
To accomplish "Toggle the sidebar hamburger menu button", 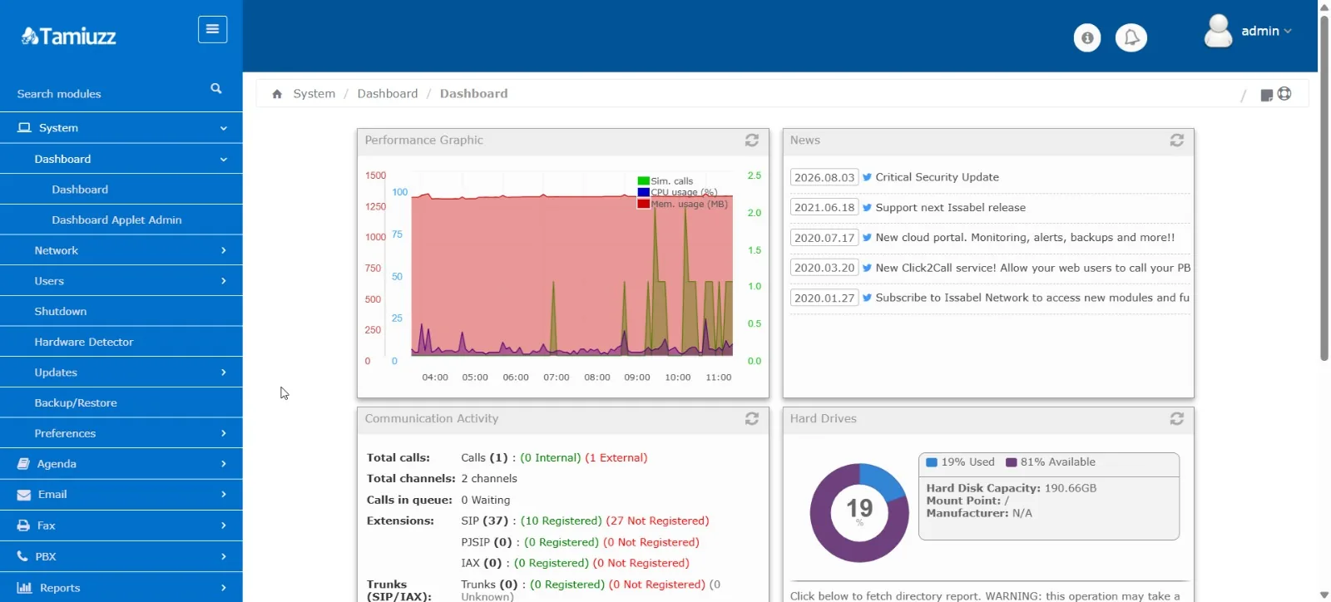I will click(x=212, y=29).
